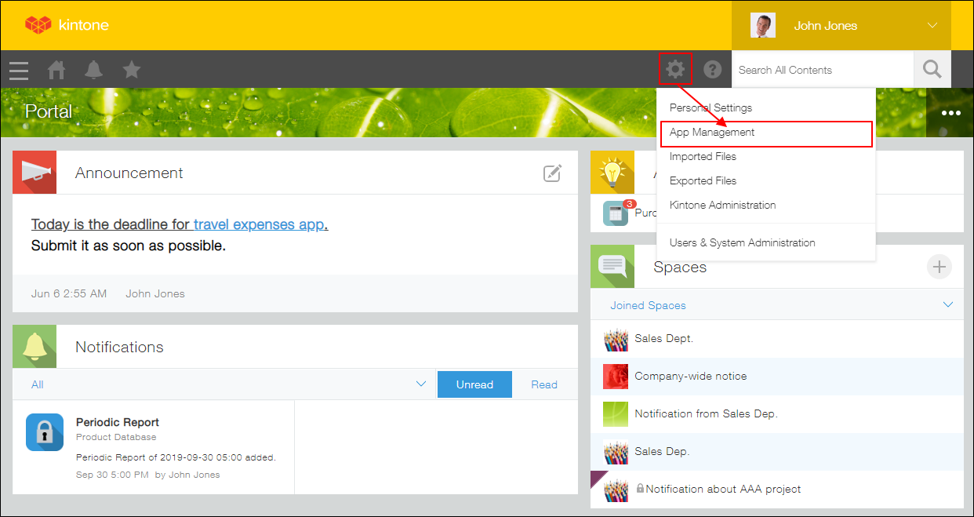Image resolution: width=974 pixels, height=517 pixels.
Task: Click Joined Spaces label
Action: coord(648,305)
